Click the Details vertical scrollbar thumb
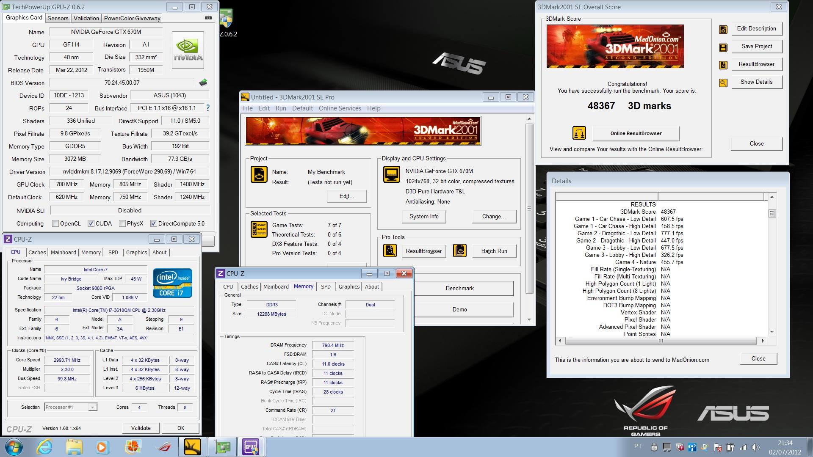The height and width of the screenshot is (457, 813). pos(772,213)
